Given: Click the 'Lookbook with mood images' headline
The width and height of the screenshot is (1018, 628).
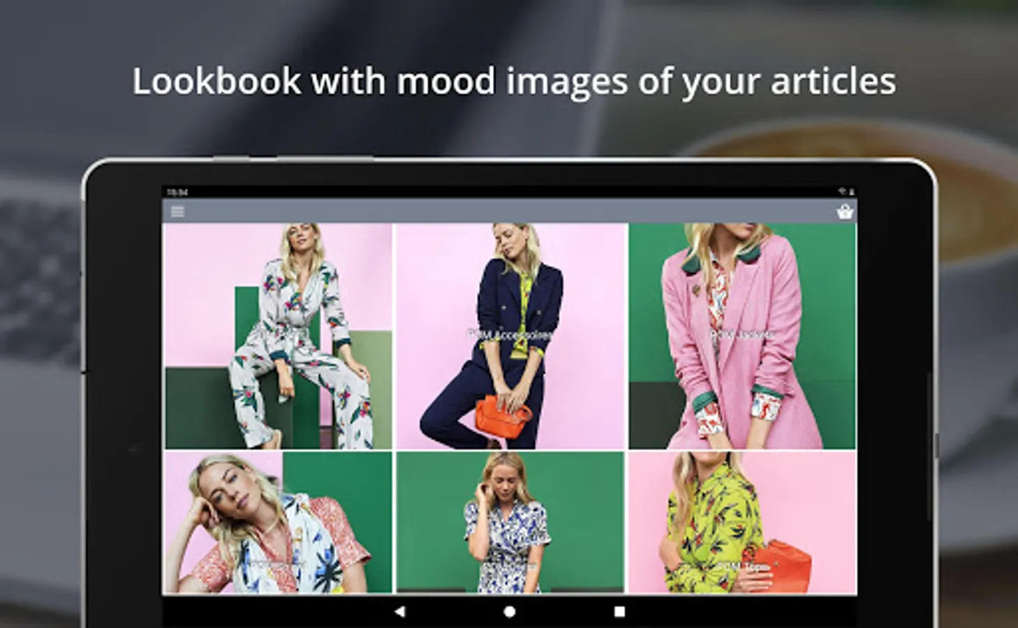Looking at the screenshot, I should pos(514,82).
